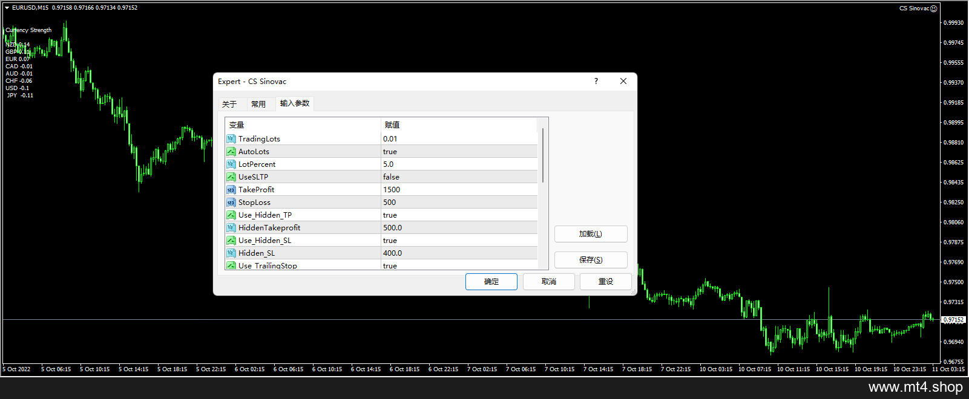Click the TakeProfit integer icon
Screen dimensions: 969x399
231,190
